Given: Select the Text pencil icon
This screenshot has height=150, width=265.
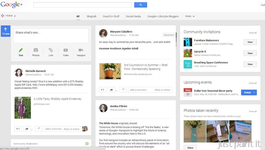Looking at the screenshot, I should pos(21,50).
